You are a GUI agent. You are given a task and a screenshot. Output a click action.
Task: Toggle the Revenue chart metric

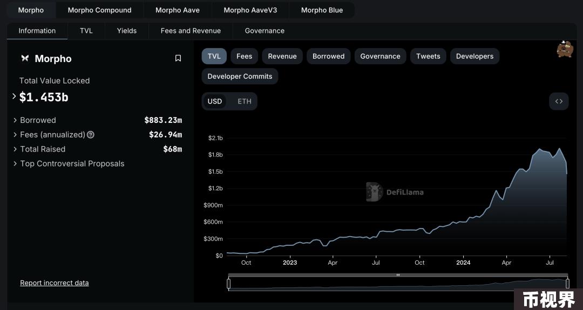click(x=282, y=57)
